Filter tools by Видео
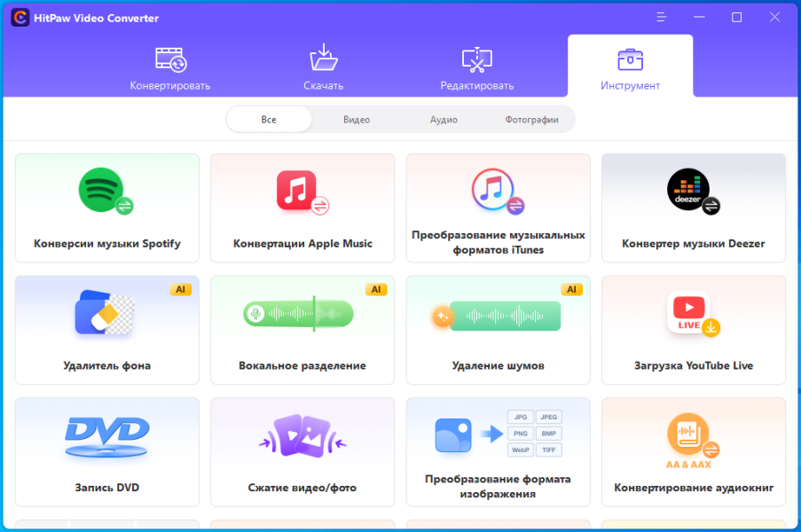801x532 pixels. click(x=357, y=120)
